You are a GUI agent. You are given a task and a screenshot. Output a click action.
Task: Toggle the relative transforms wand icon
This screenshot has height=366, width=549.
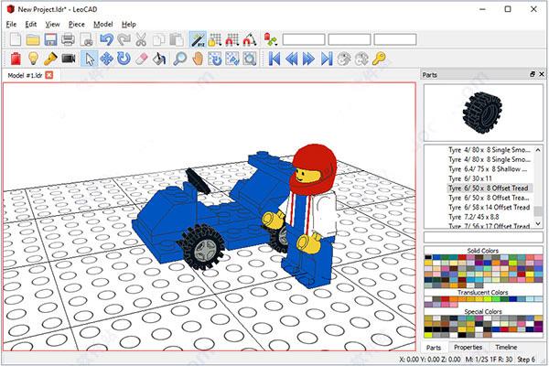[198, 39]
